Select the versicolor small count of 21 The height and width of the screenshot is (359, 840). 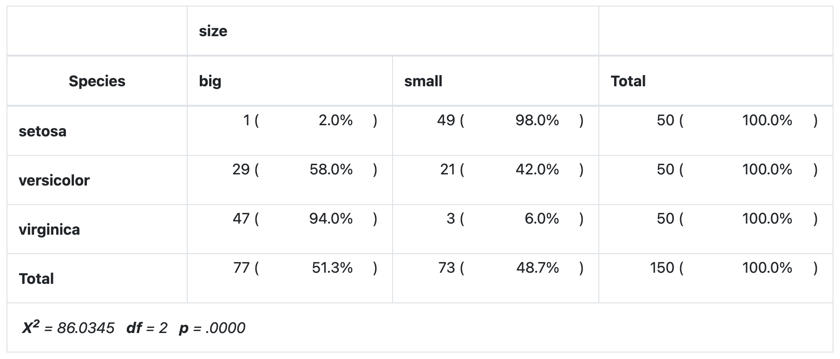[447, 170]
